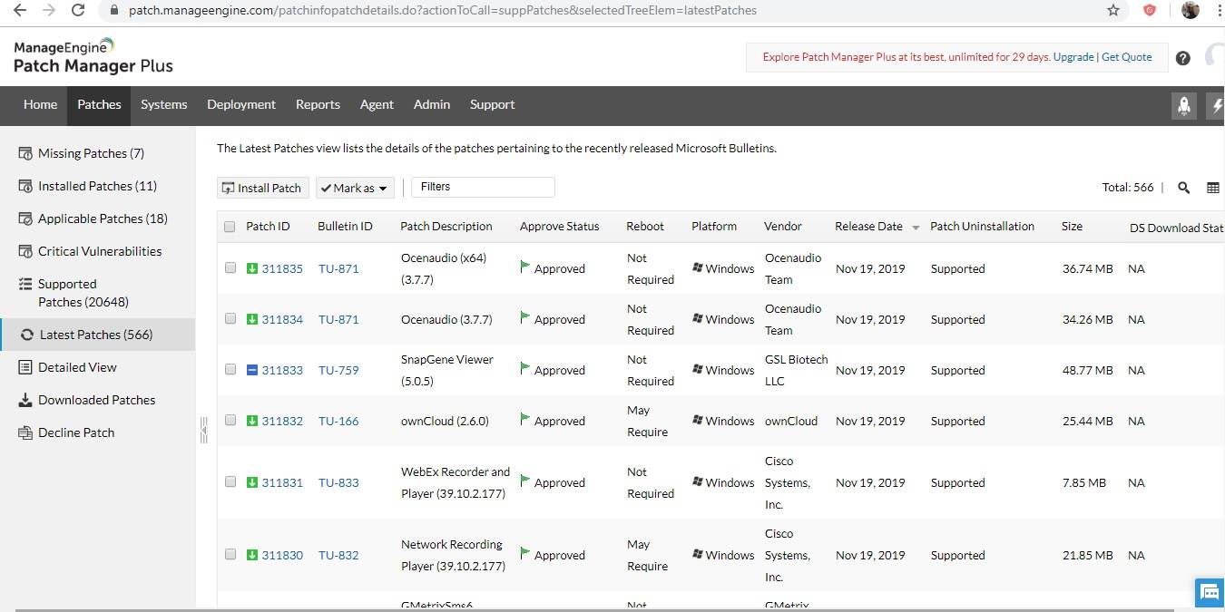Open bulletin TU-759 link
This screenshot has width=1225, height=612.
coord(338,370)
